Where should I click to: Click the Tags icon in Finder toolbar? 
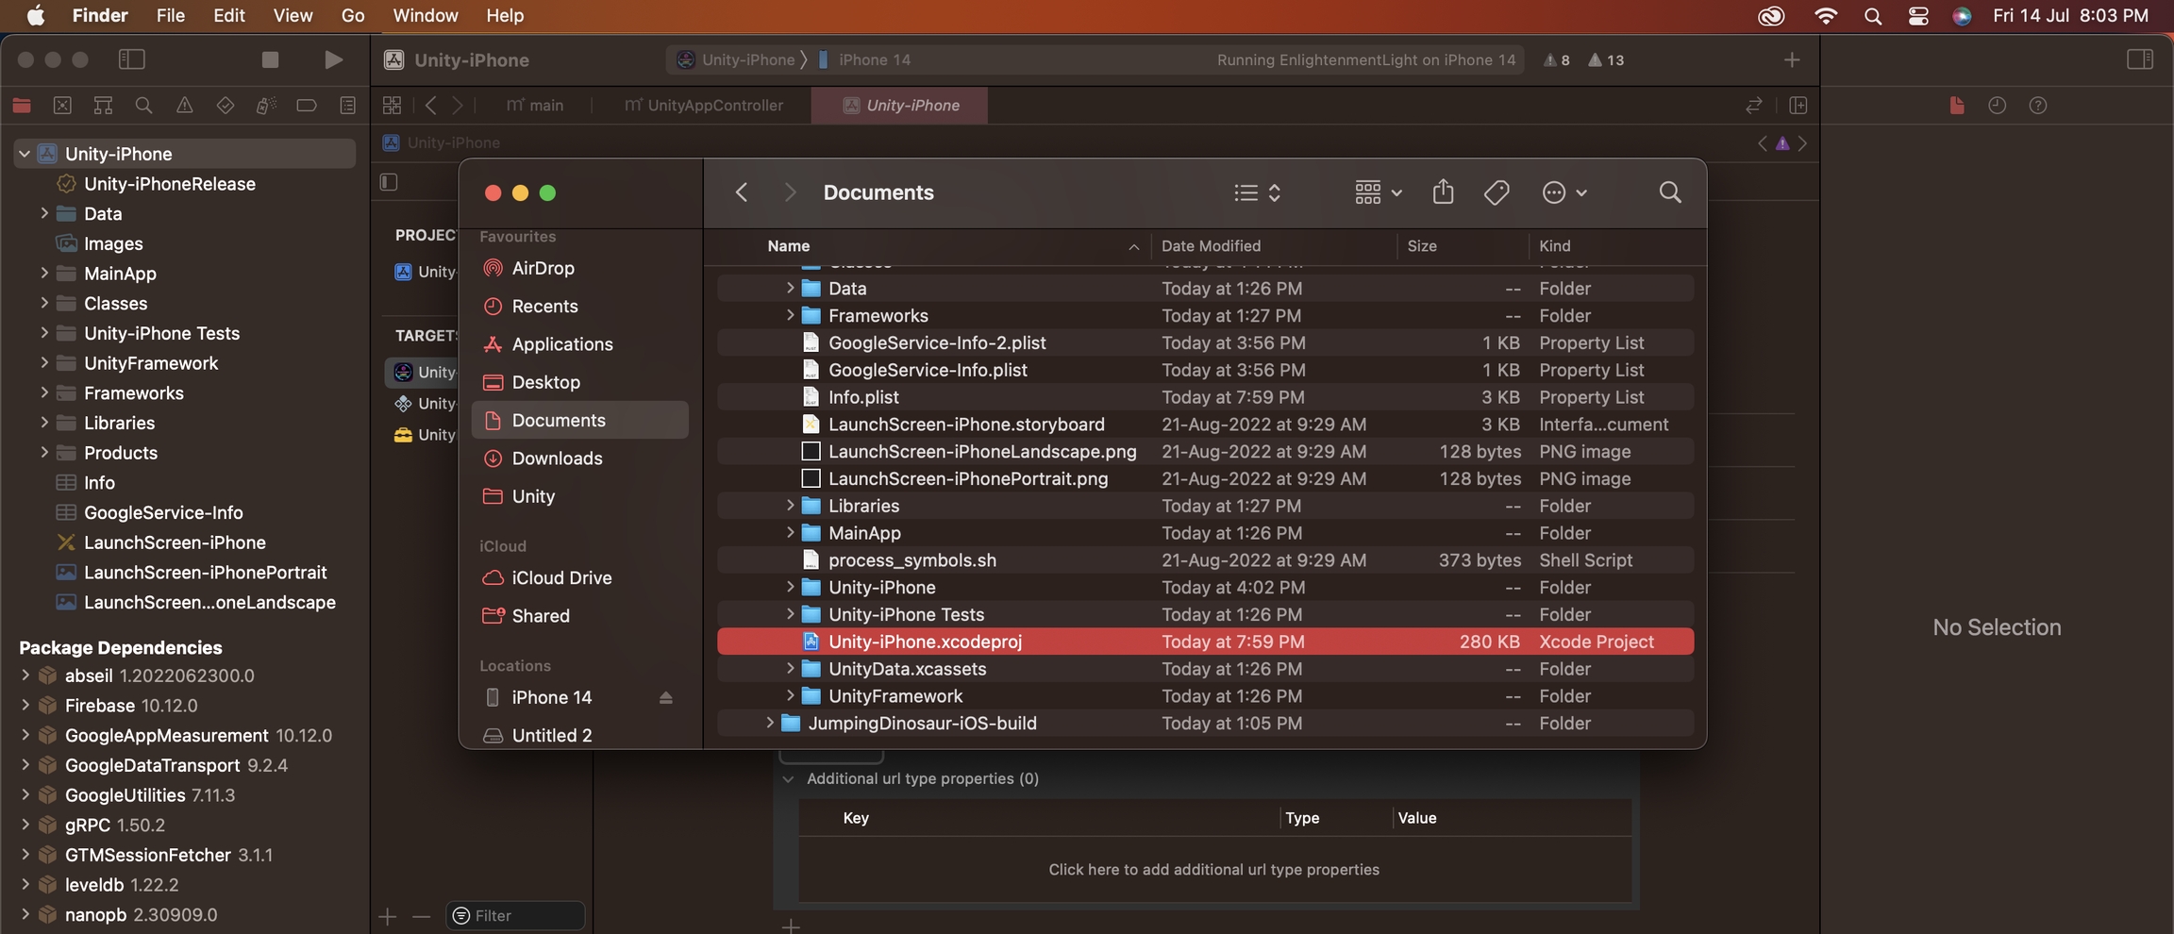tap(1497, 192)
